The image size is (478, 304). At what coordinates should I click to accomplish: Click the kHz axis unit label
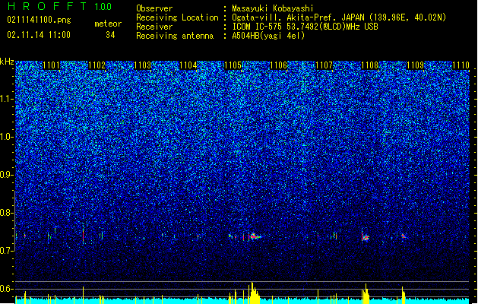tap(7, 62)
